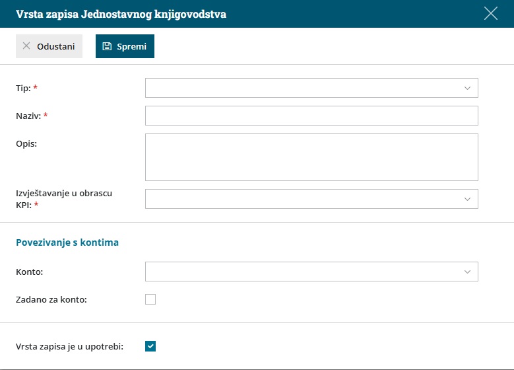This screenshot has width=514, height=370.
Task: Click the floppy disk save icon
Action: pos(107,46)
